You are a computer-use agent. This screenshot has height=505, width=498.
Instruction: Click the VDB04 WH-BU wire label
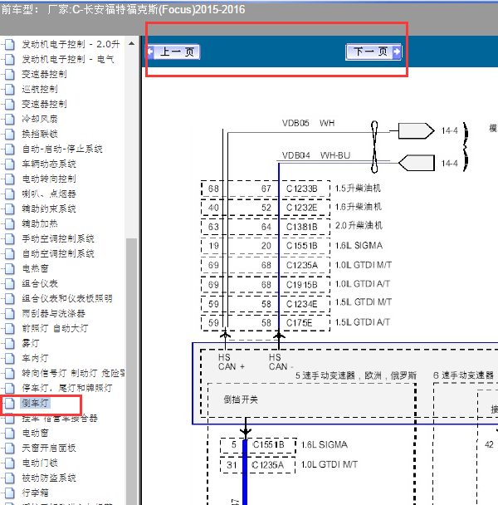[x=316, y=155]
